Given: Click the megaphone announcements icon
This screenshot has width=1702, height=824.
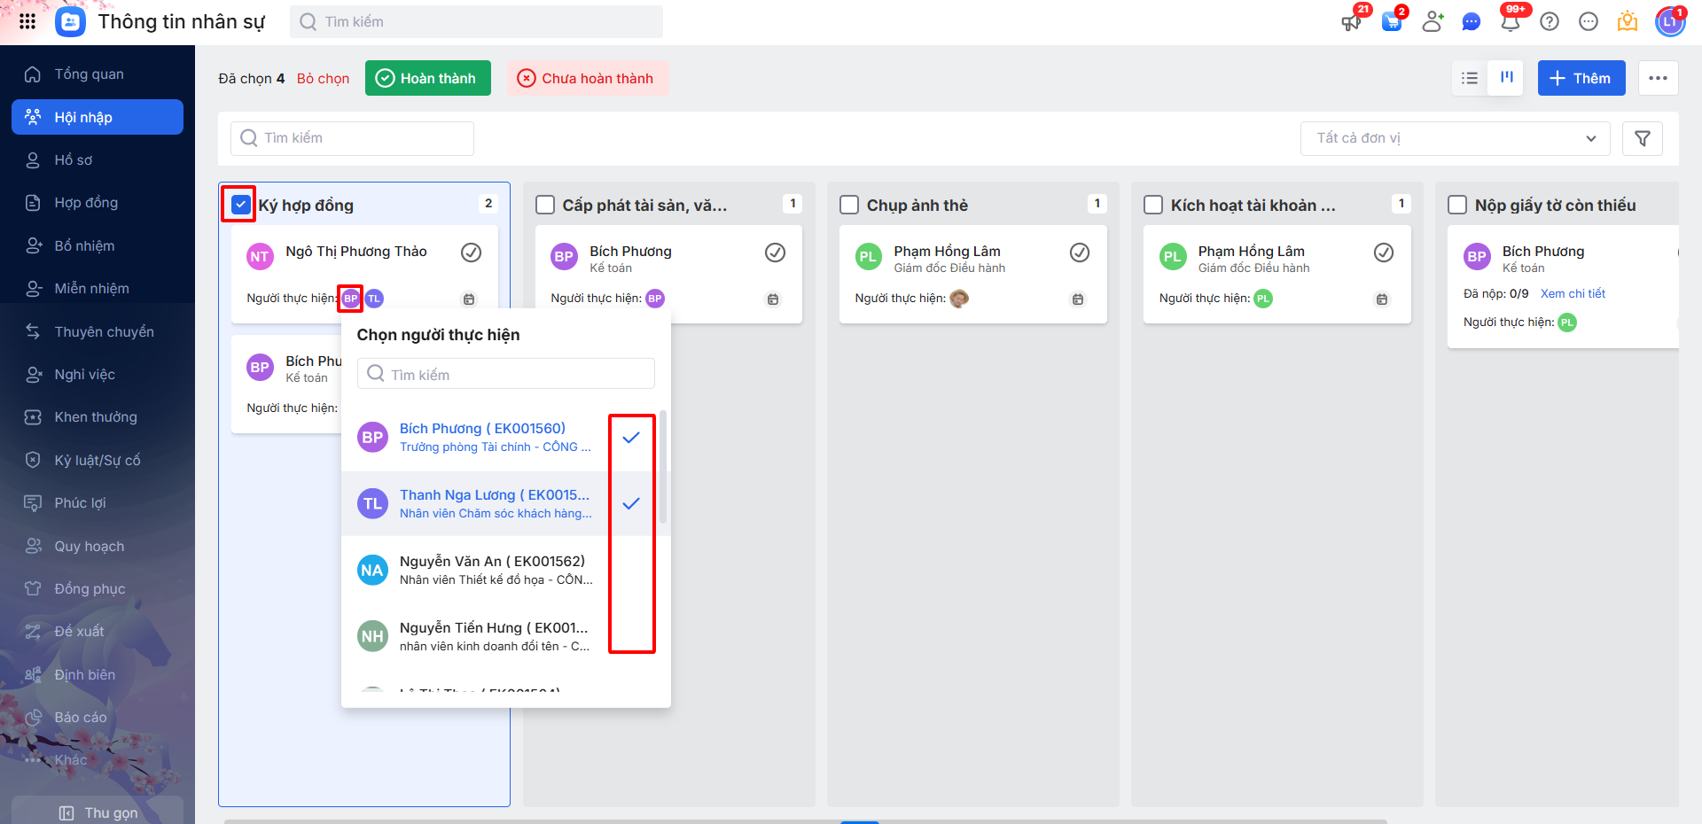Looking at the screenshot, I should click(x=1352, y=22).
